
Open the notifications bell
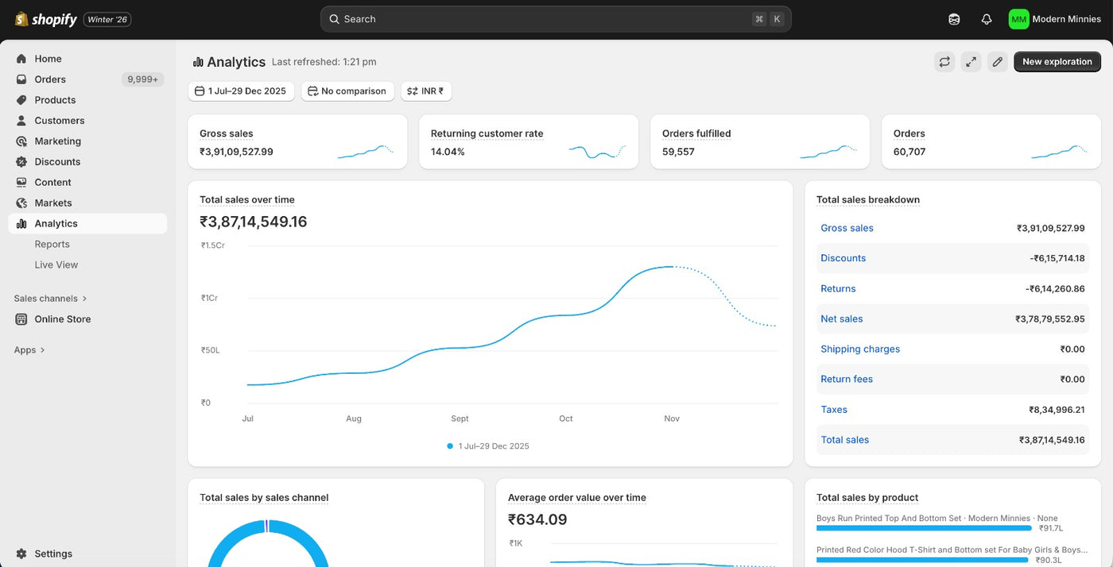(987, 19)
